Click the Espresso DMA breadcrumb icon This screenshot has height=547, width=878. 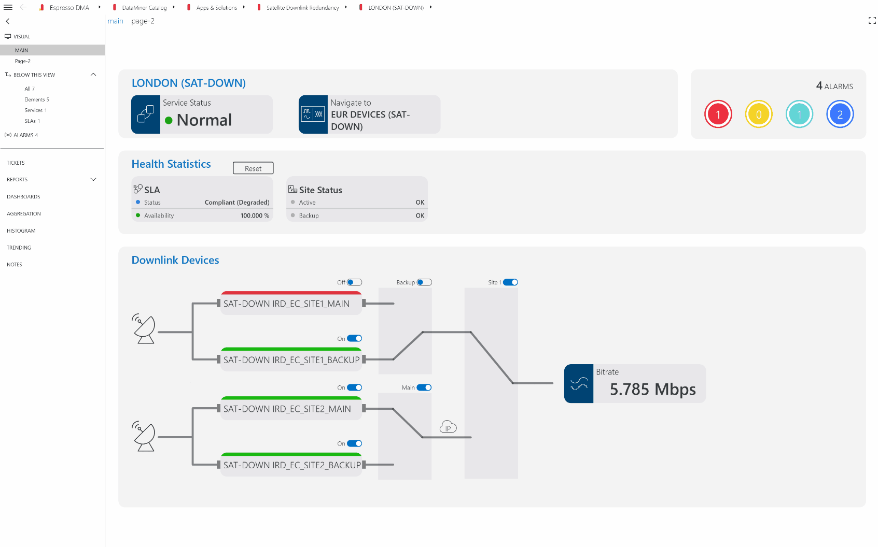coord(41,8)
